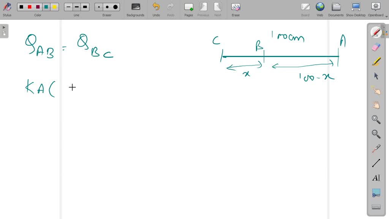Viewport: 389px width, 219px height.
Task: Select the Zoom out magnifier tool
Action: (376, 134)
